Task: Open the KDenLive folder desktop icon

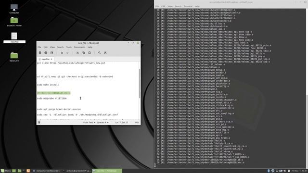Action: pyautogui.click(x=14, y=57)
